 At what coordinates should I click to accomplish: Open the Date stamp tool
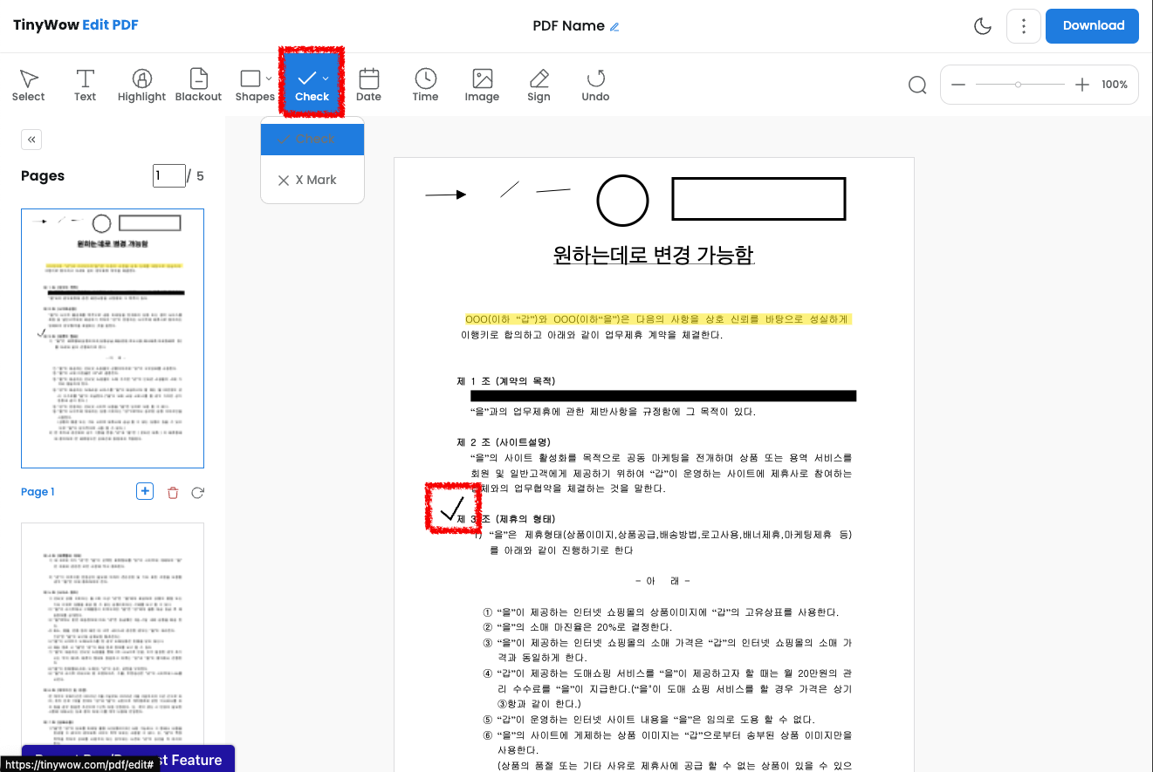tap(368, 84)
